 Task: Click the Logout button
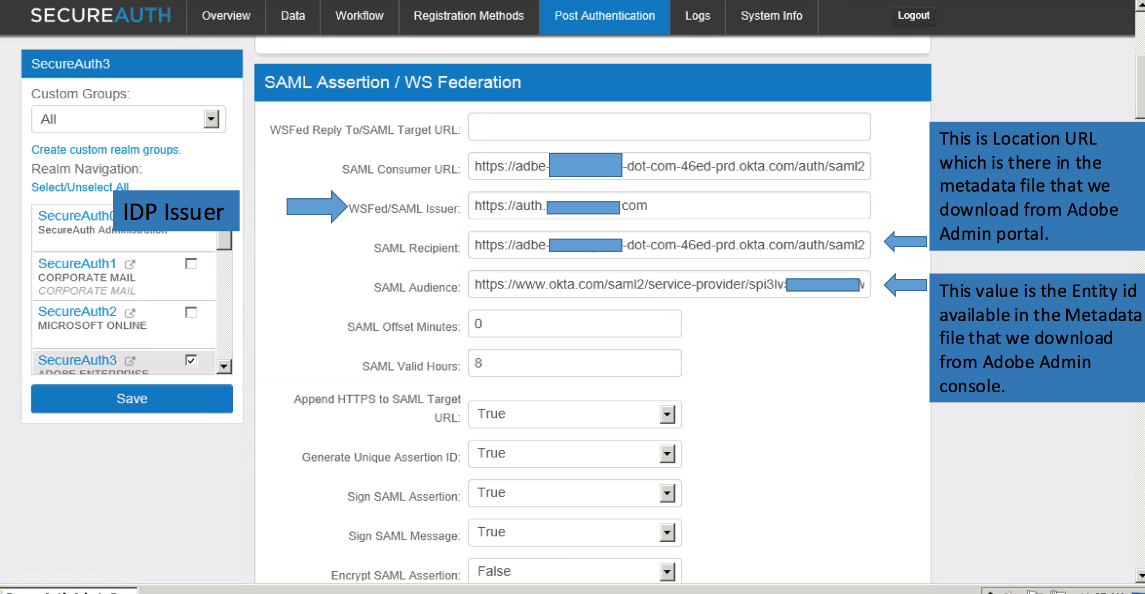coord(913,16)
